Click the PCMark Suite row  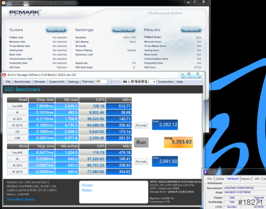(x=38, y=38)
